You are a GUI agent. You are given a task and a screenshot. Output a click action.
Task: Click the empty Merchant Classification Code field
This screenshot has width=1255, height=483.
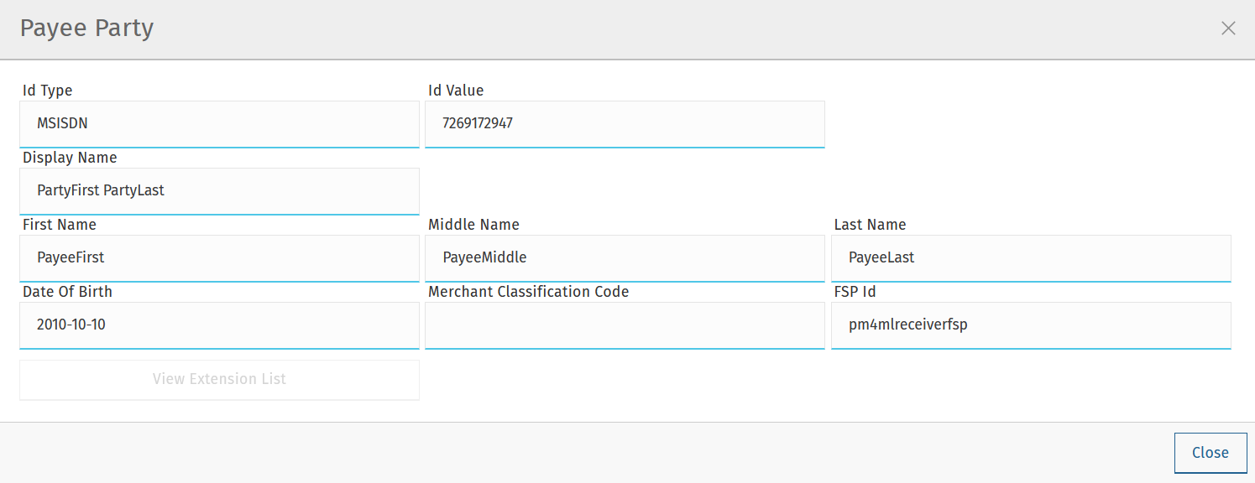(625, 325)
